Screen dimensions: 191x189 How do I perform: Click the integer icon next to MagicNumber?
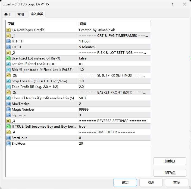[8, 110]
